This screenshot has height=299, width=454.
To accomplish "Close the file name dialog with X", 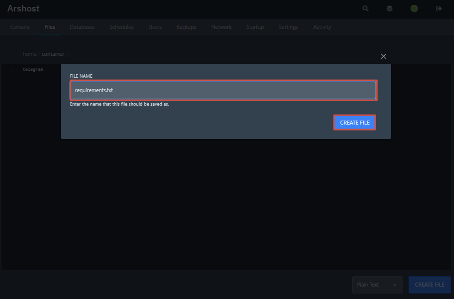I will pos(384,56).
